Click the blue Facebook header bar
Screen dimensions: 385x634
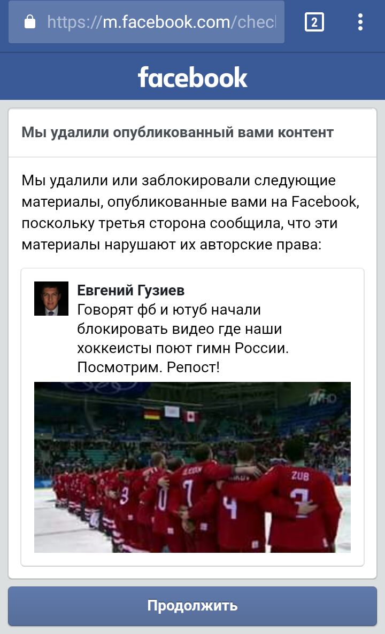(x=192, y=76)
